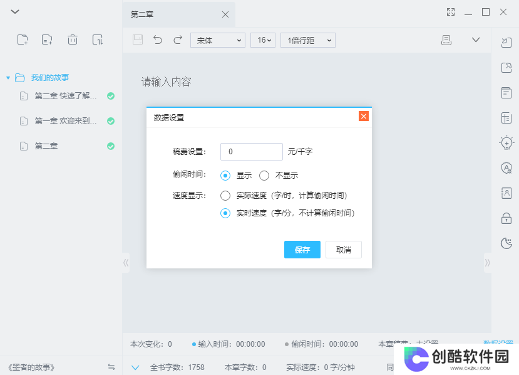Collapse the status bar with the bottom chevron
Screen dimensions: 519x375
coord(135,367)
